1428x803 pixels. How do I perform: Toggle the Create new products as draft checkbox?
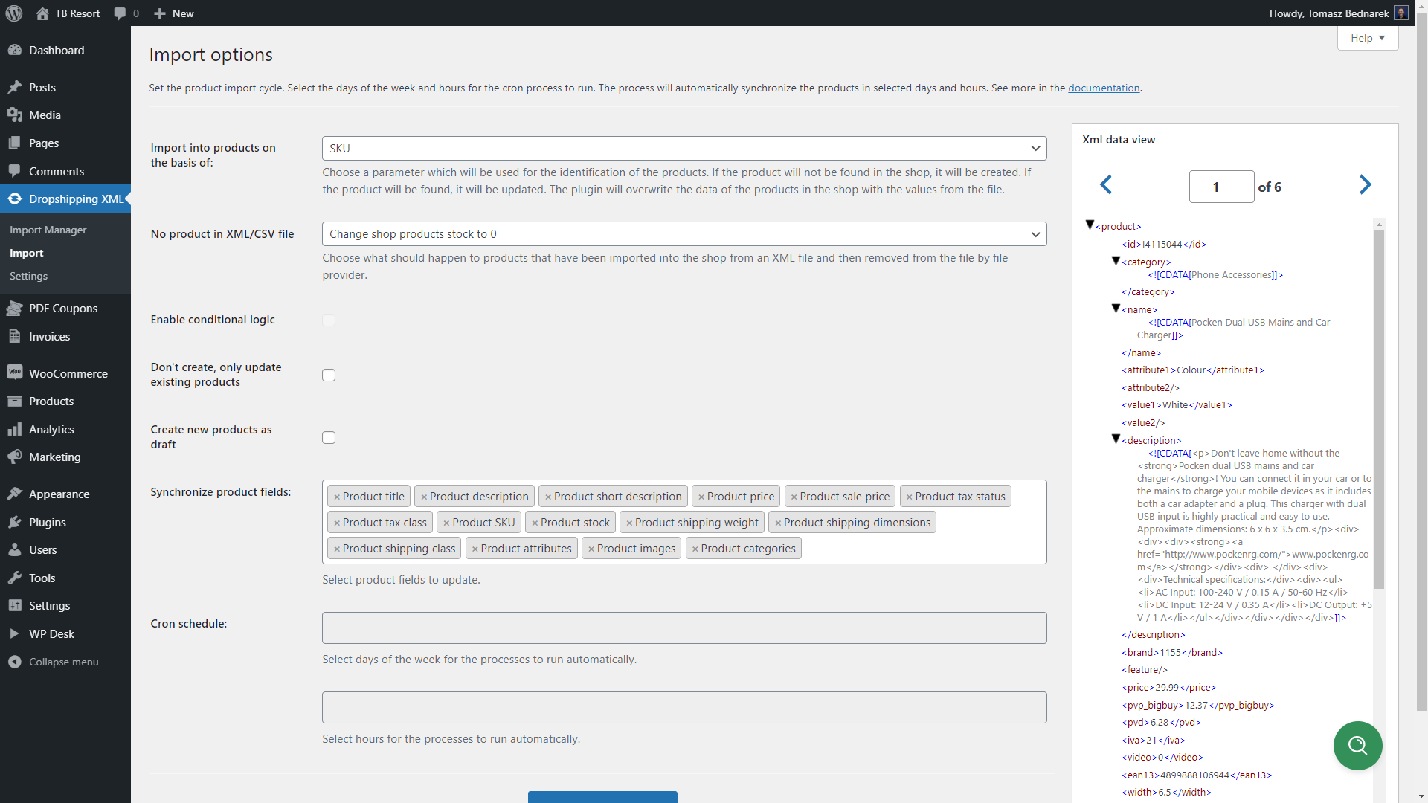[329, 437]
